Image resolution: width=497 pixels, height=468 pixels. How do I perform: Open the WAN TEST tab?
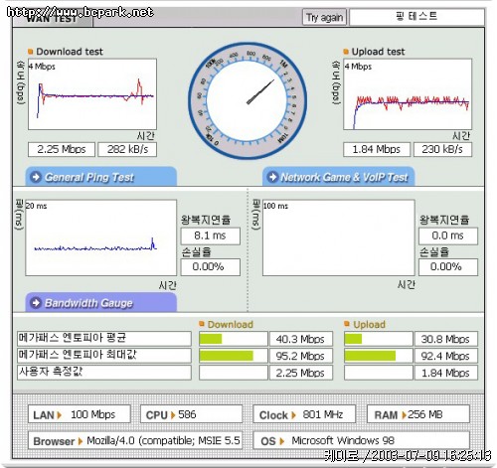click(53, 19)
